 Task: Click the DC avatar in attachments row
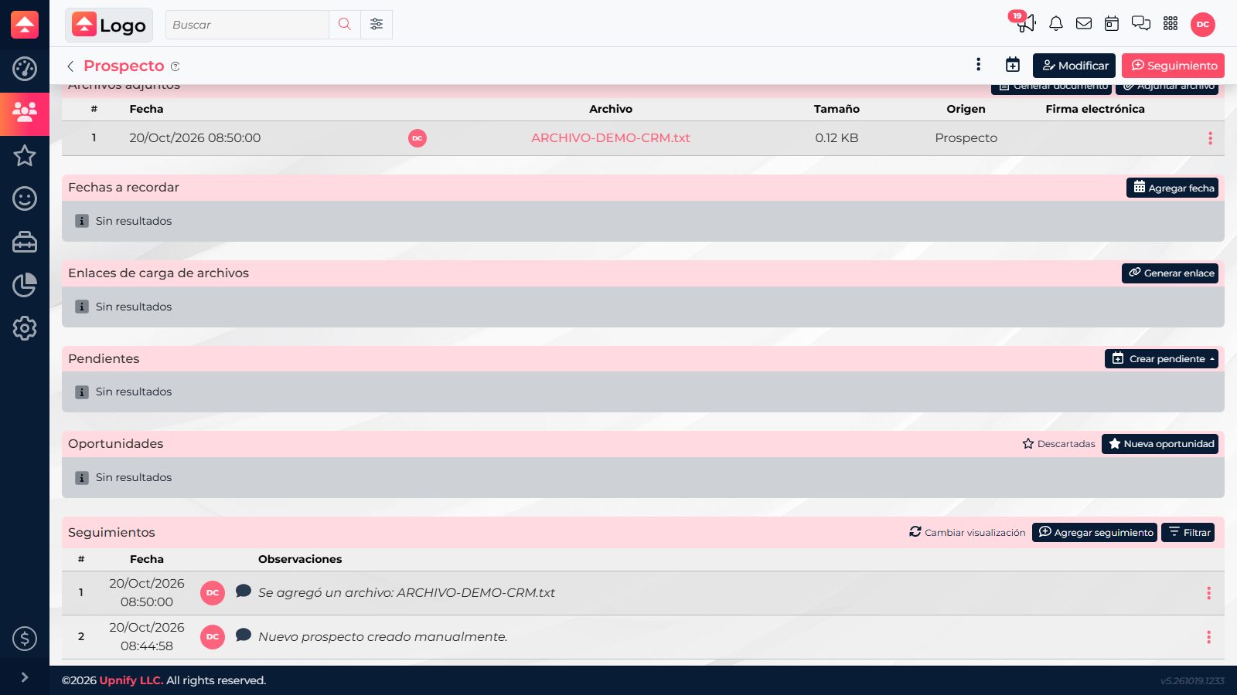tap(417, 138)
